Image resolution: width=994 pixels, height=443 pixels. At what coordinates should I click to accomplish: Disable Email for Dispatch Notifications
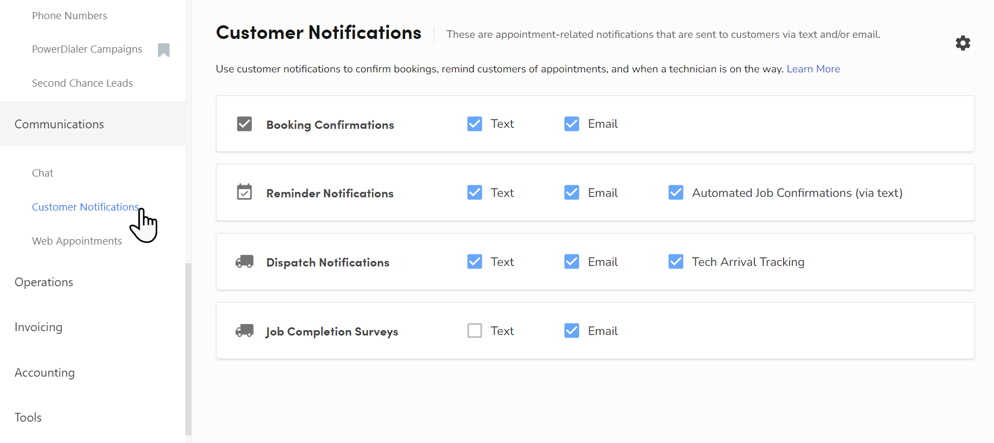point(571,262)
